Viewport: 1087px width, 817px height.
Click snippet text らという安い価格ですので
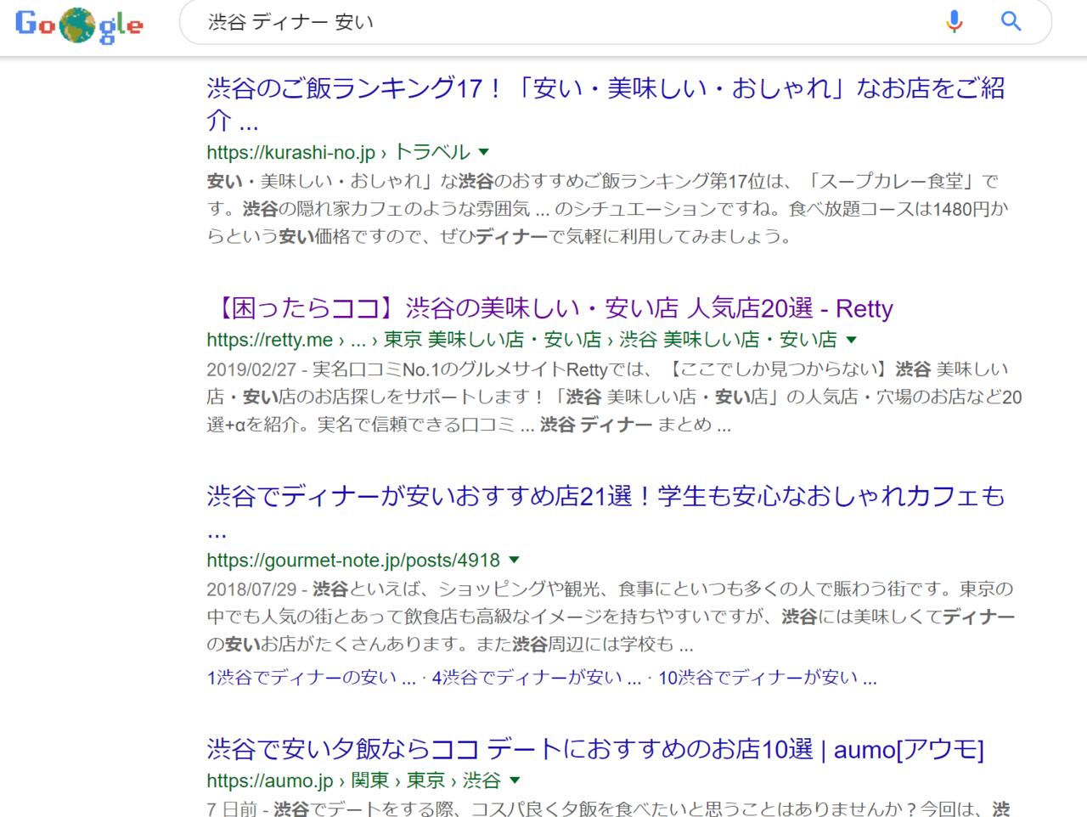(314, 236)
